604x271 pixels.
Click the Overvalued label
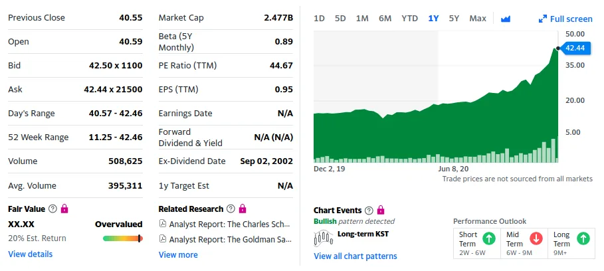tap(119, 224)
